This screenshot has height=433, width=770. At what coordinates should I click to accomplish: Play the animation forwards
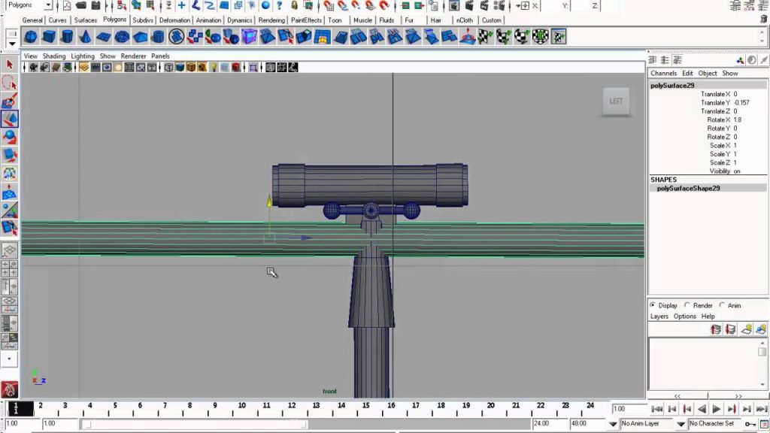(x=717, y=409)
